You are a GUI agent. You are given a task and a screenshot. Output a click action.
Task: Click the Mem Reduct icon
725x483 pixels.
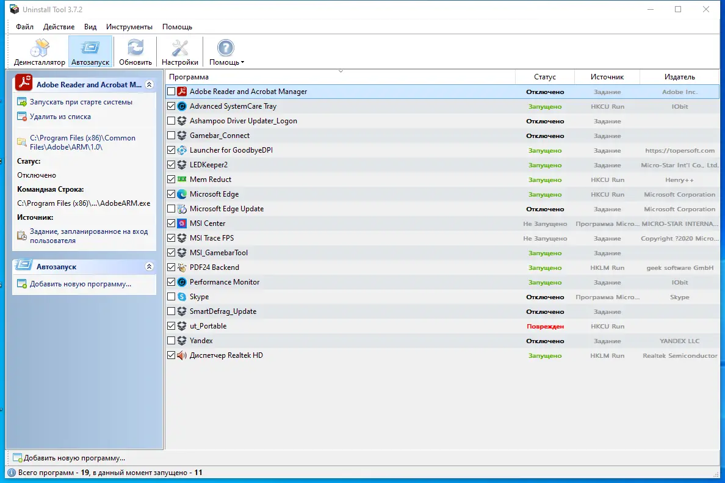click(182, 180)
